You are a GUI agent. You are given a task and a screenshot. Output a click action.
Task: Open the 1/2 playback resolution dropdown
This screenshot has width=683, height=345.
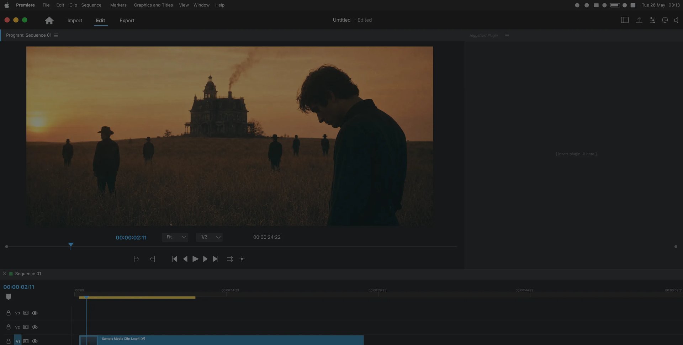(209, 237)
